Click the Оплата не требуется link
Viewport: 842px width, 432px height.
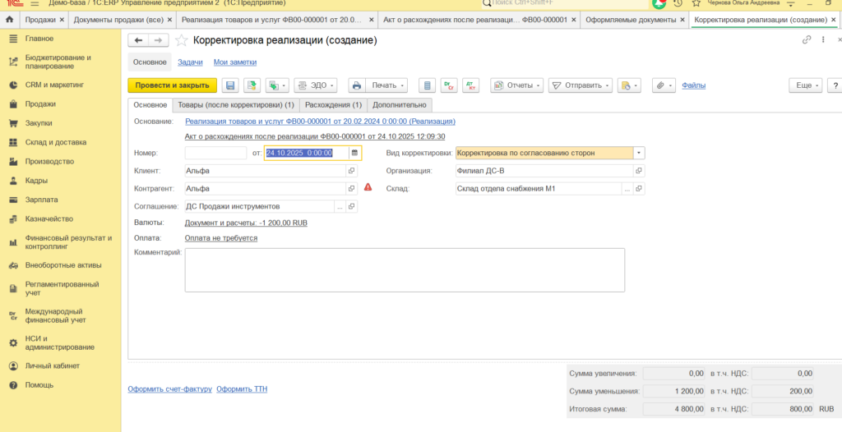(220, 237)
